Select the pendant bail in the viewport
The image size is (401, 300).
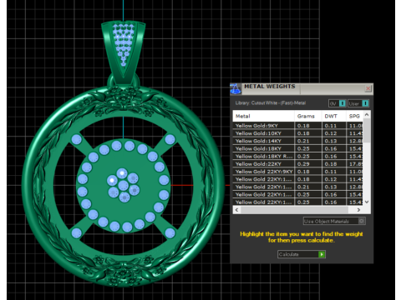click(x=123, y=52)
